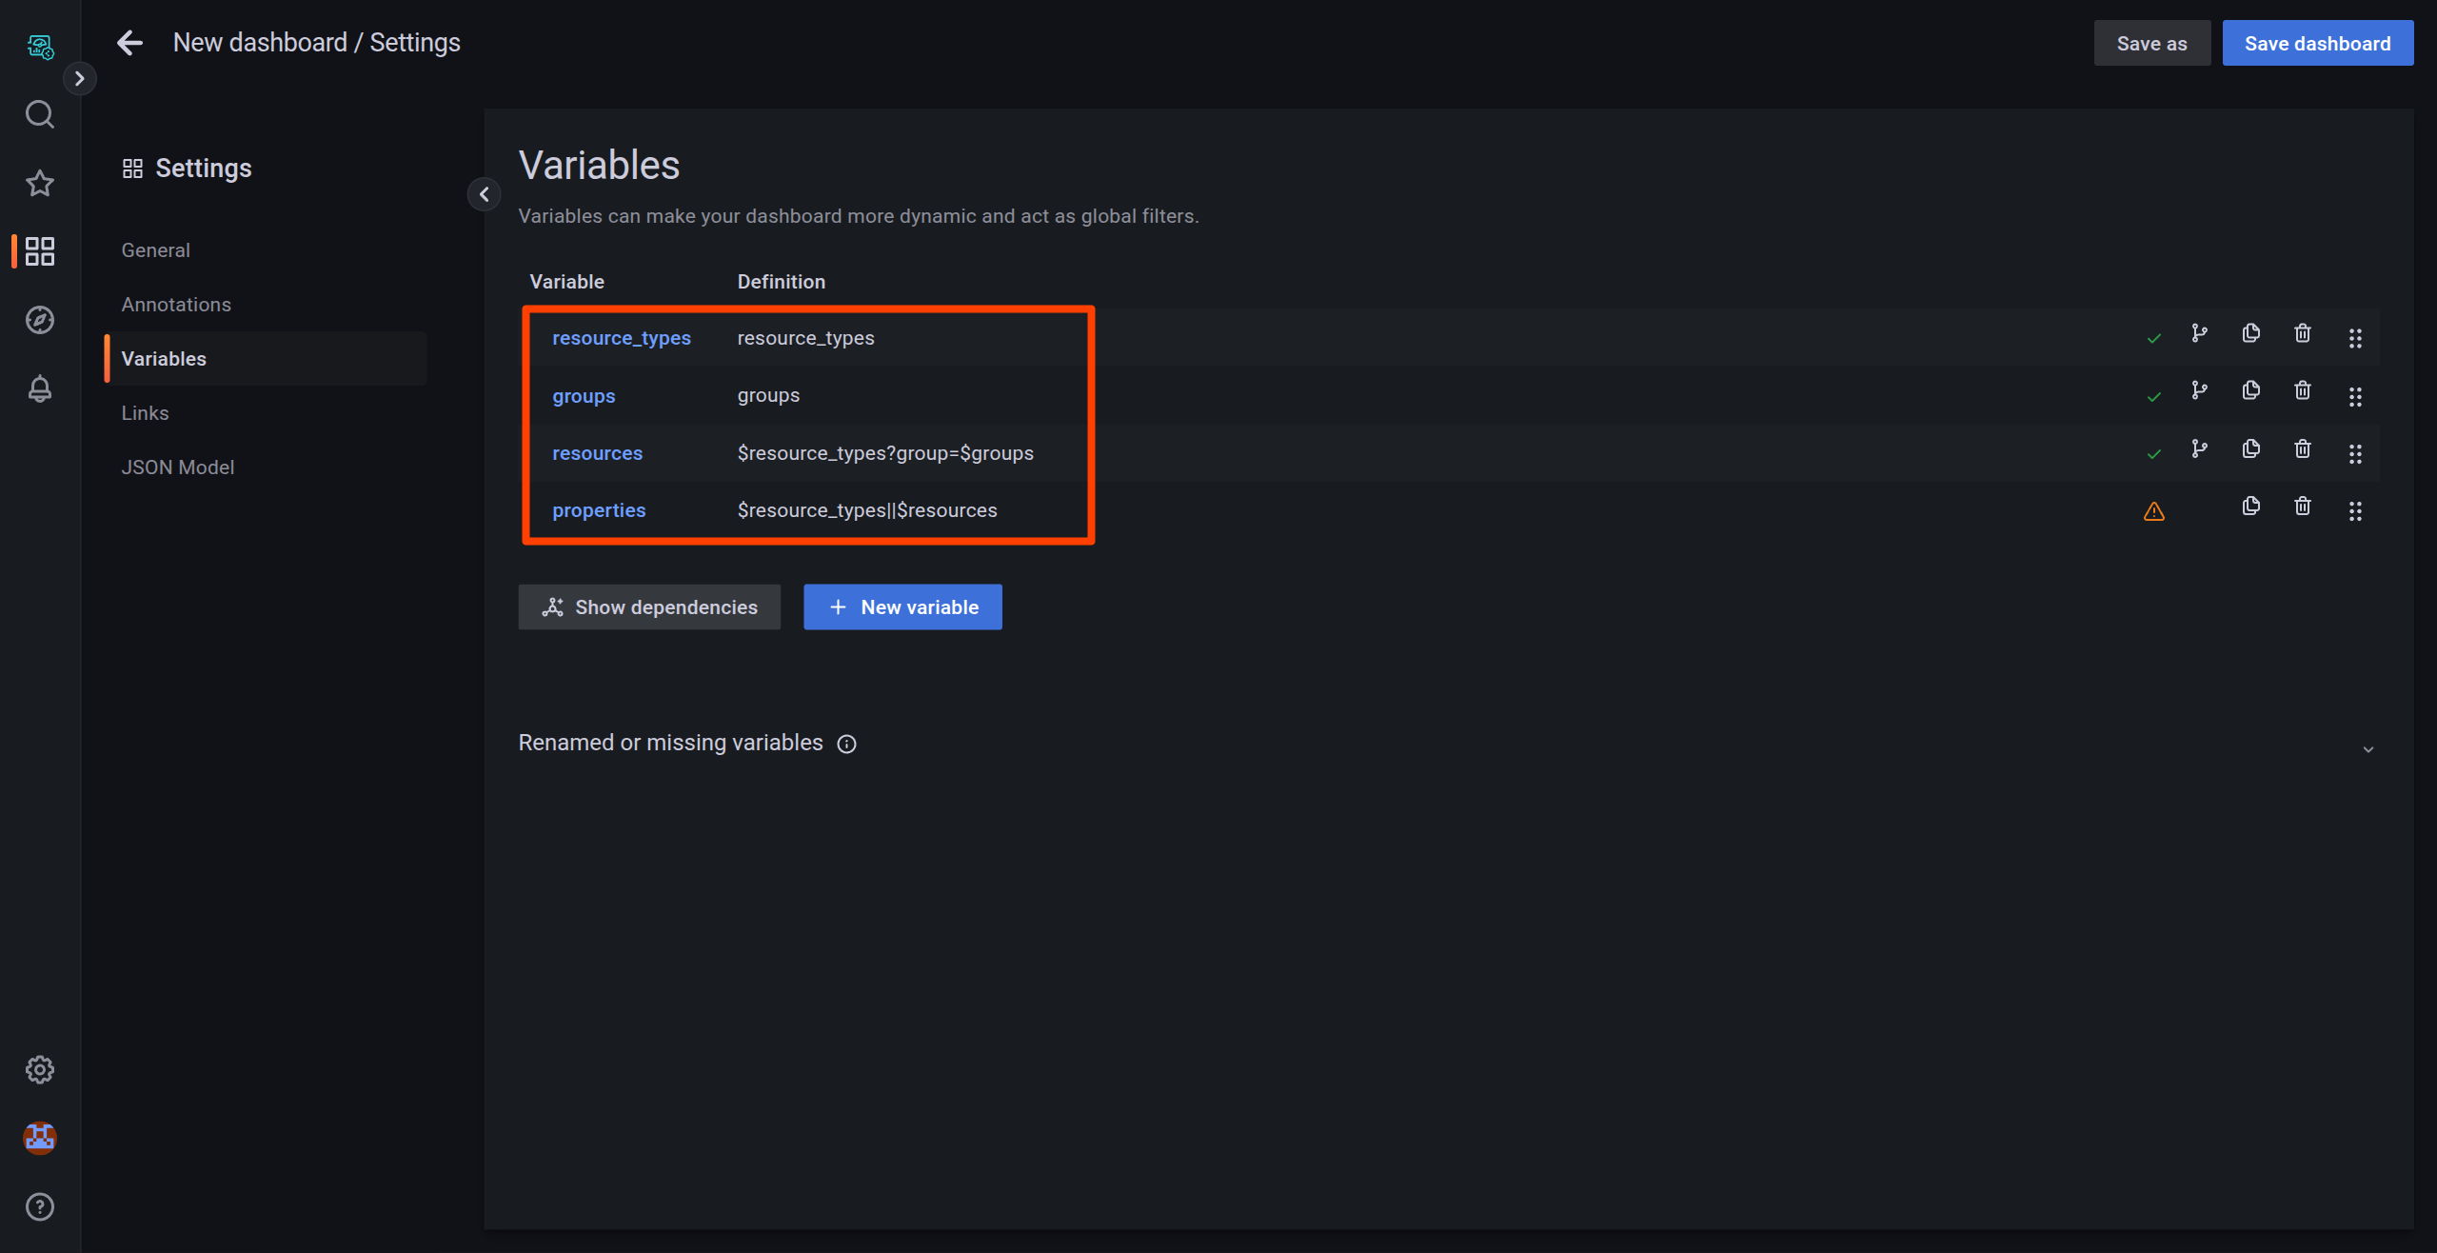The height and width of the screenshot is (1253, 2437).
Task: Open the Explore compass icon
Action: (x=39, y=320)
